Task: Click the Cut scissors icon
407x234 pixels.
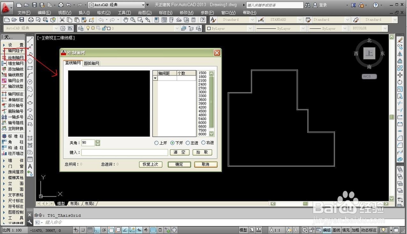Action: point(62,20)
